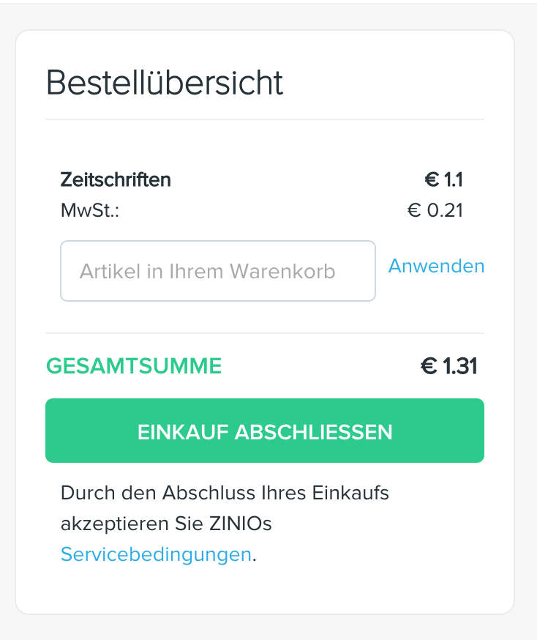Click the MwSt.: tax label
537x640 pixels.
coord(90,211)
